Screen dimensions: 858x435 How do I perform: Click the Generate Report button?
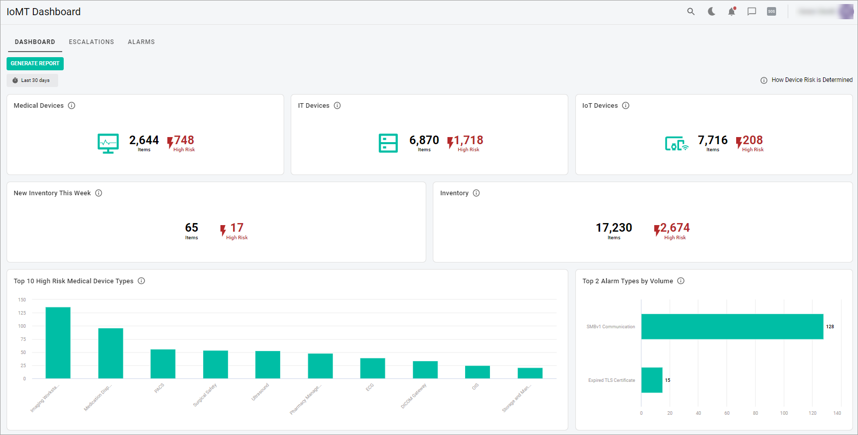pyautogui.click(x=35, y=63)
